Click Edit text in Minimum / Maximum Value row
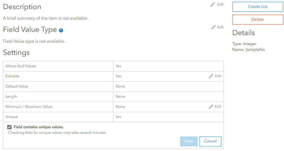284x151 pixels. click(x=218, y=107)
